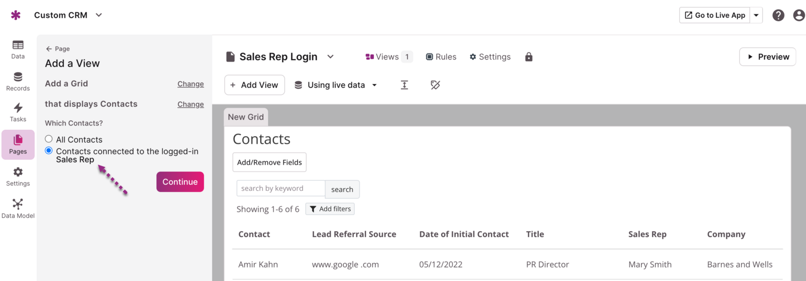Screen dimensions: 806x281
Task: Click the row height spacing icon
Action: [405, 85]
